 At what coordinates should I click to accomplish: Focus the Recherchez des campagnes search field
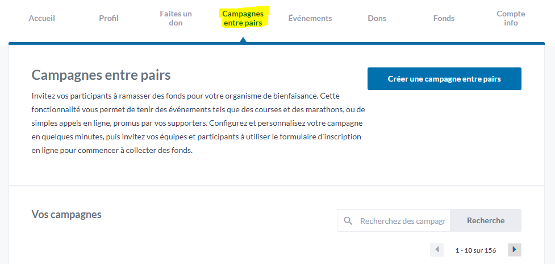coord(402,221)
